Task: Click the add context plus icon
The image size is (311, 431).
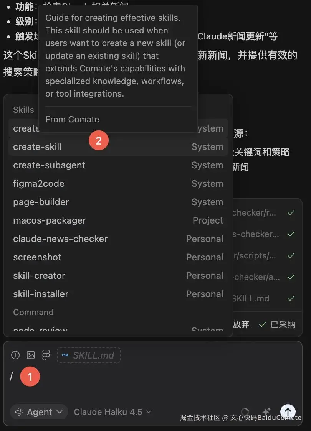Action: pos(15,355)
